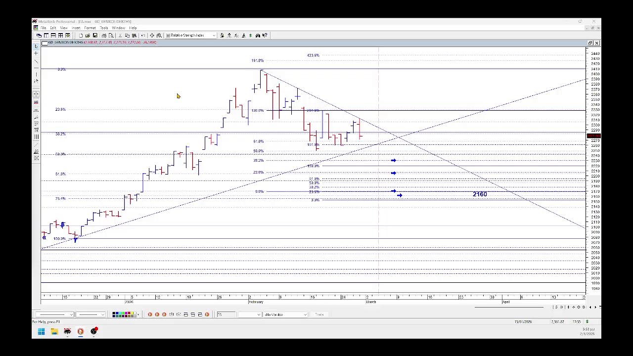Click the crosshair target icon in top toolbar
Image resolution: width=633 pixels, height=356 pixels.
point(152,36)
